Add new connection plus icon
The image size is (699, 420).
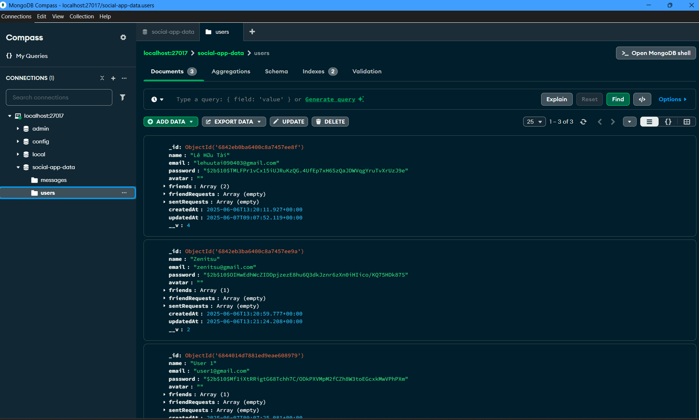113,78
